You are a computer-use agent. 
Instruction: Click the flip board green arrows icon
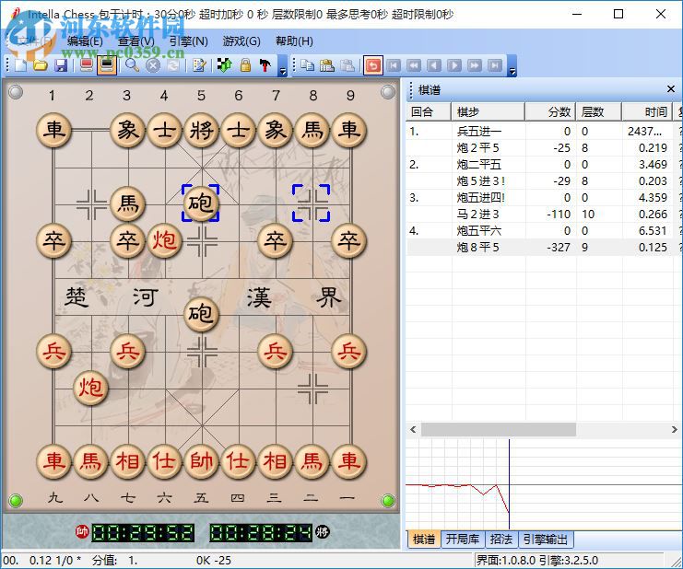pyautogui.click(x=225, y=65)
